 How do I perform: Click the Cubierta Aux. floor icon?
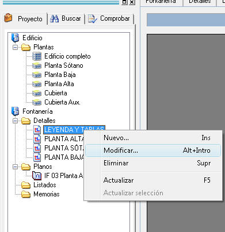37,102
